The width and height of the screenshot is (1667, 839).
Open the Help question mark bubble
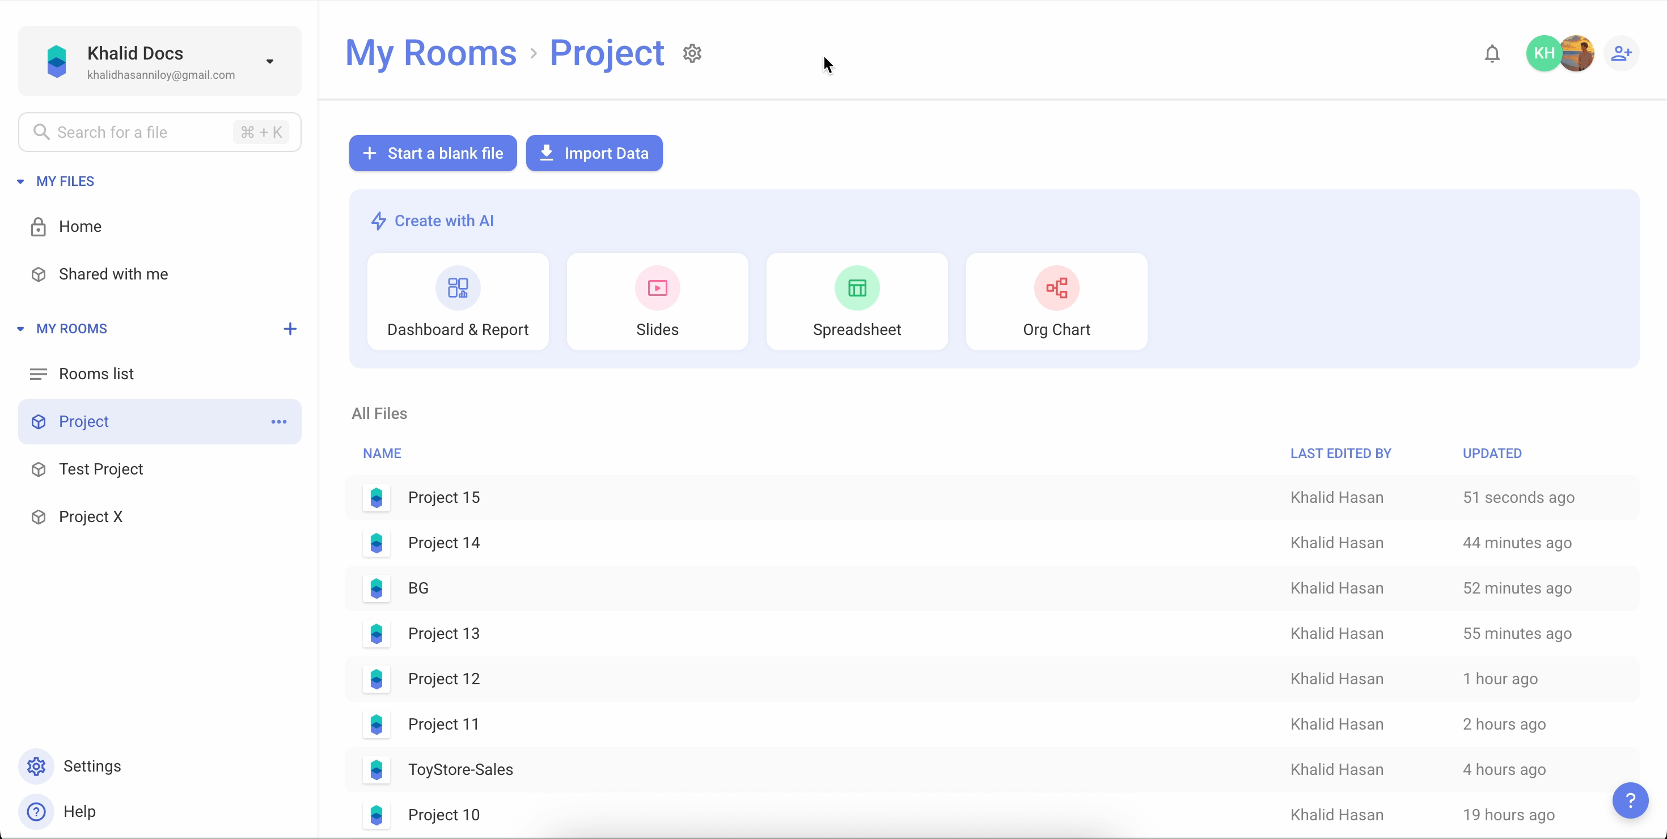tap(1630, 801)
